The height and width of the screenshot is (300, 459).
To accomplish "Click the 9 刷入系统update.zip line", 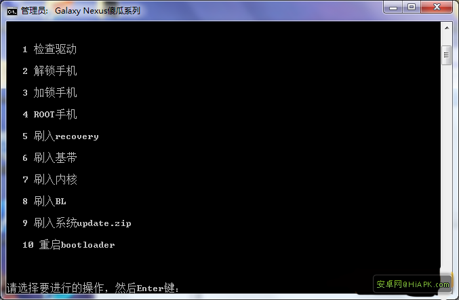I will pyautogui.click(x=77, y=223).
